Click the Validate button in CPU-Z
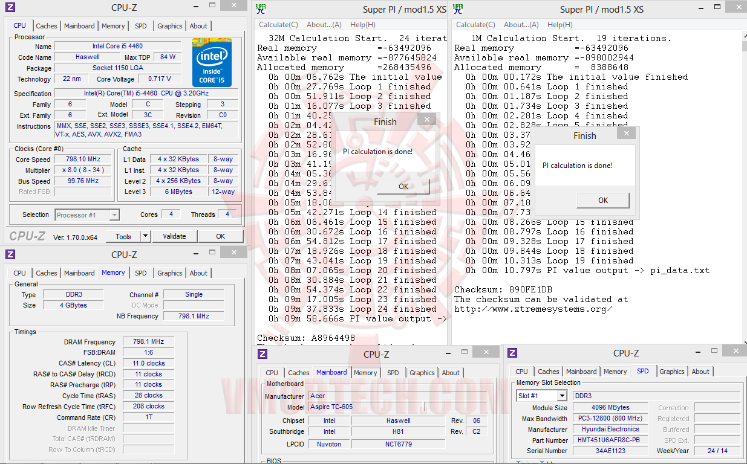Image resolution: width=747 pixels, height=464 pixels. 174,236
